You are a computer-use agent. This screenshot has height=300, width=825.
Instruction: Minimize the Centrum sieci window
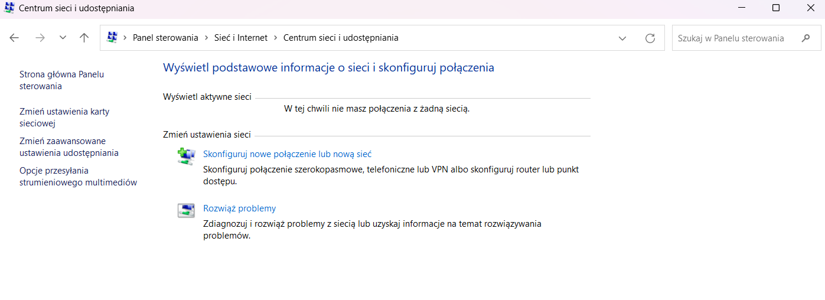click(x=742, y=8)
